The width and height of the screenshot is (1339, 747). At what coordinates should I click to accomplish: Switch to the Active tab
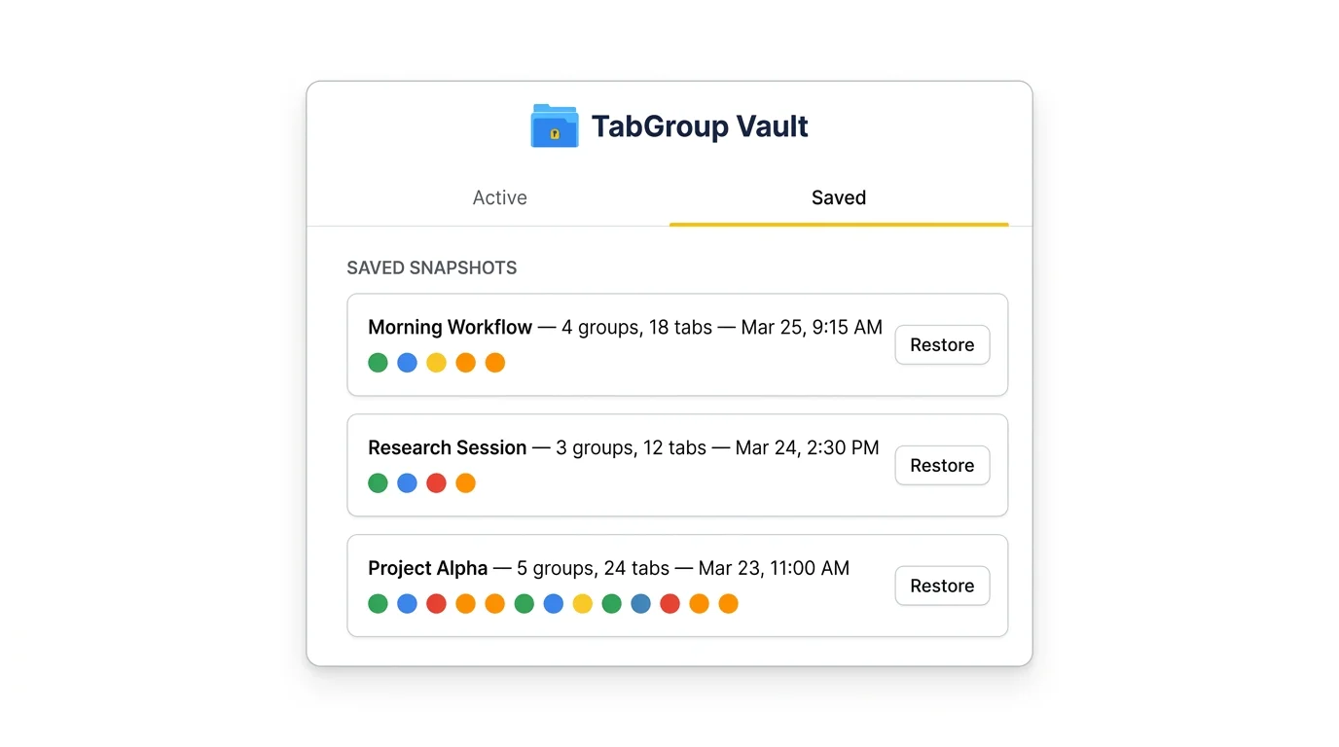pos(499,197)
